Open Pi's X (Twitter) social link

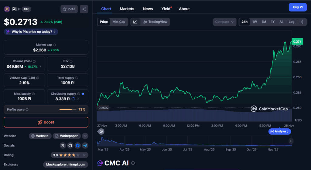[x=63, y=146]
